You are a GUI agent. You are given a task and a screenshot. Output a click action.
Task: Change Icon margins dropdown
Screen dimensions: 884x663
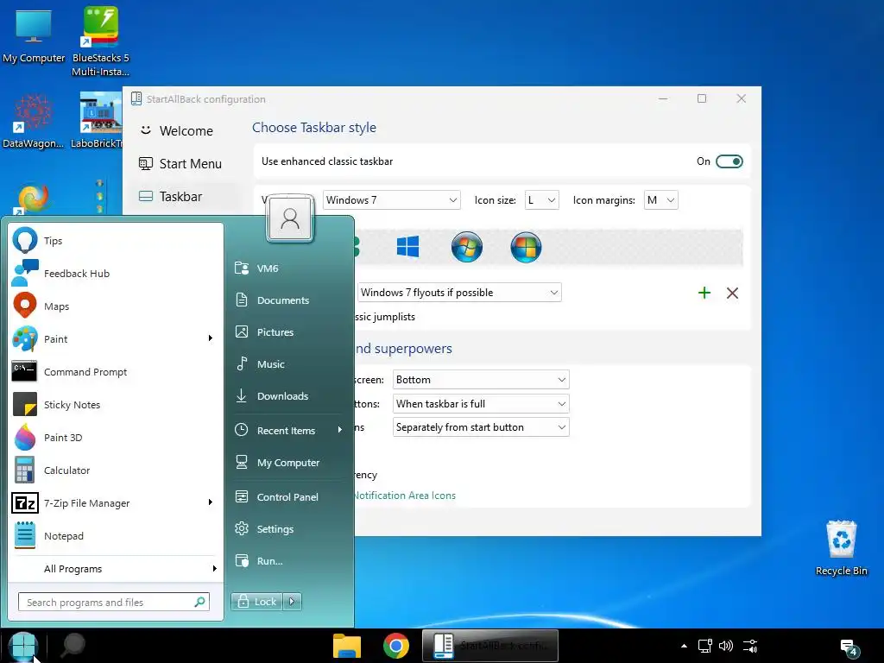660,200
